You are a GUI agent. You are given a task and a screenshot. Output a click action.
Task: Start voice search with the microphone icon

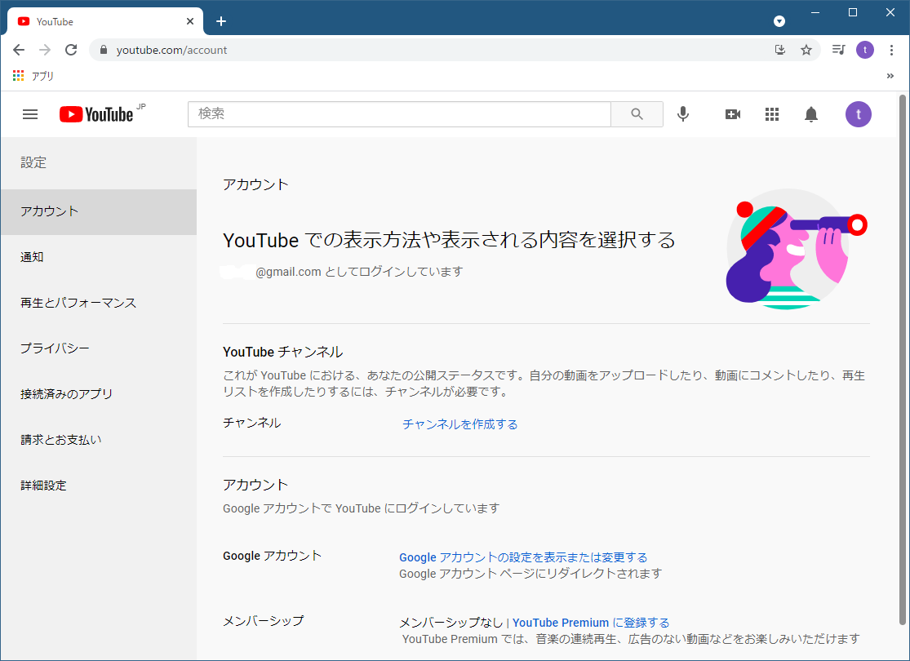(683, 114)
